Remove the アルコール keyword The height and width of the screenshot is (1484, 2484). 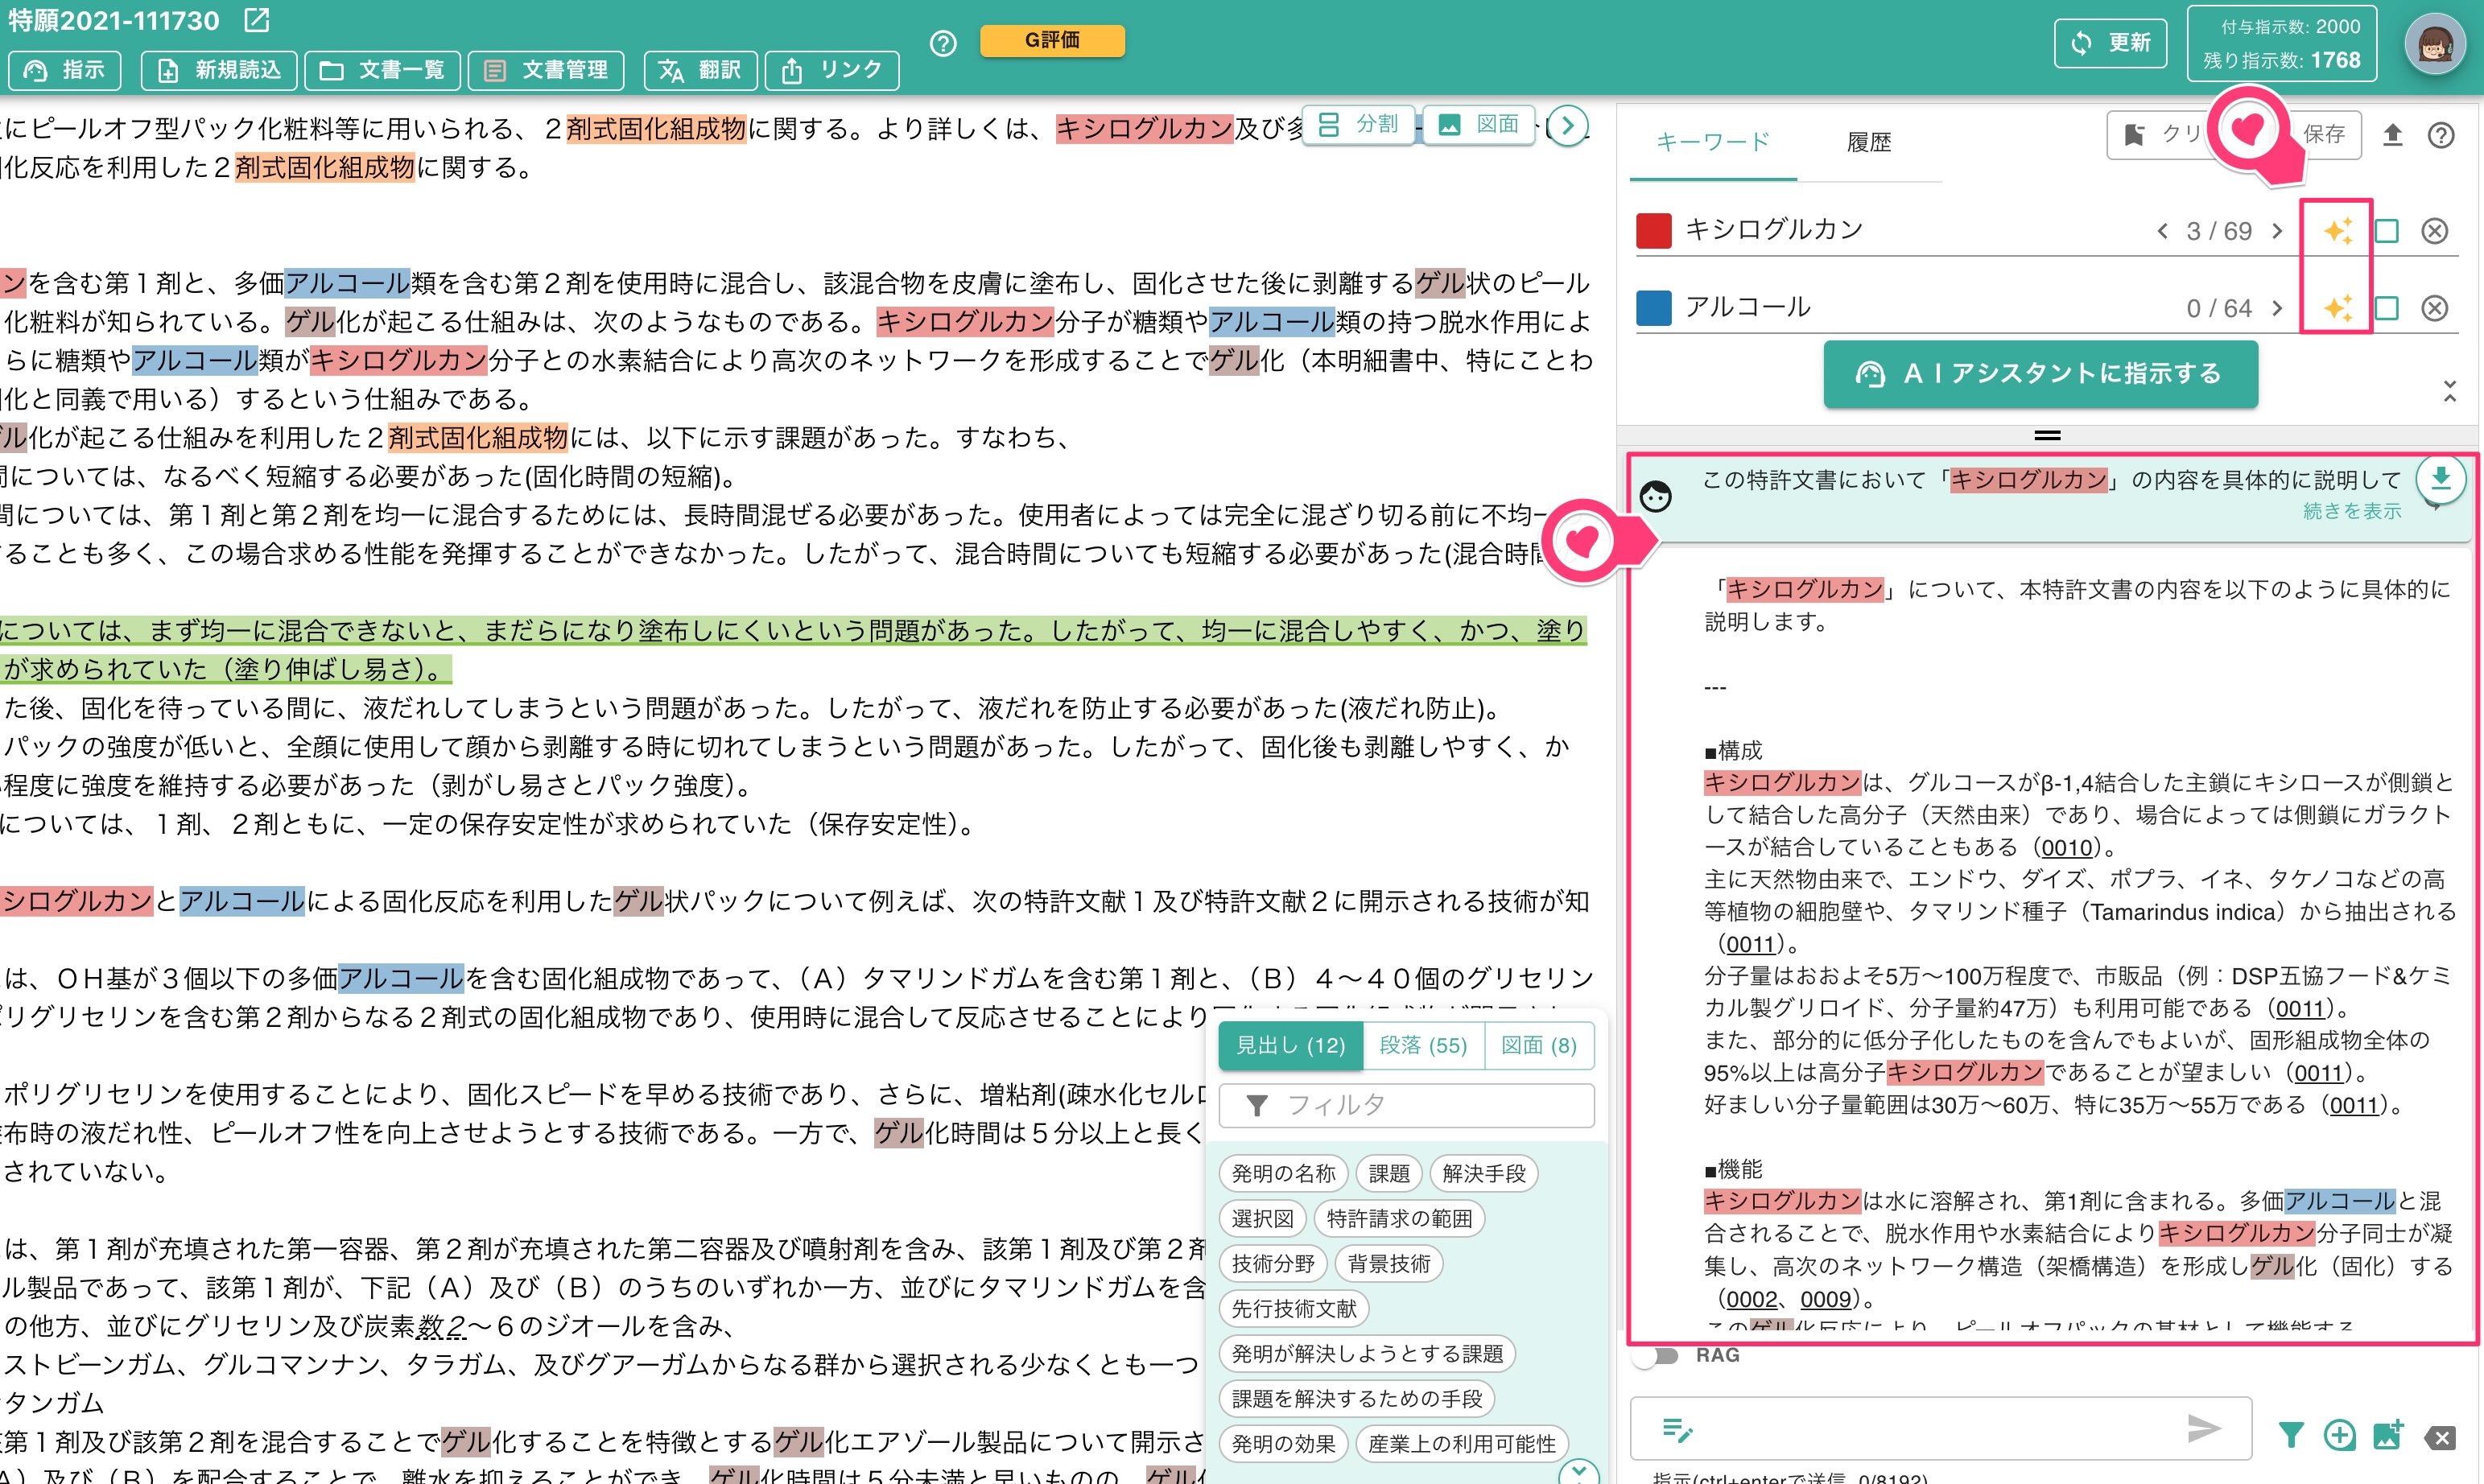(2434, 308)
